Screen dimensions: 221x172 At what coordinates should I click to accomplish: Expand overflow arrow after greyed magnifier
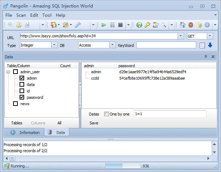[172, 25]
